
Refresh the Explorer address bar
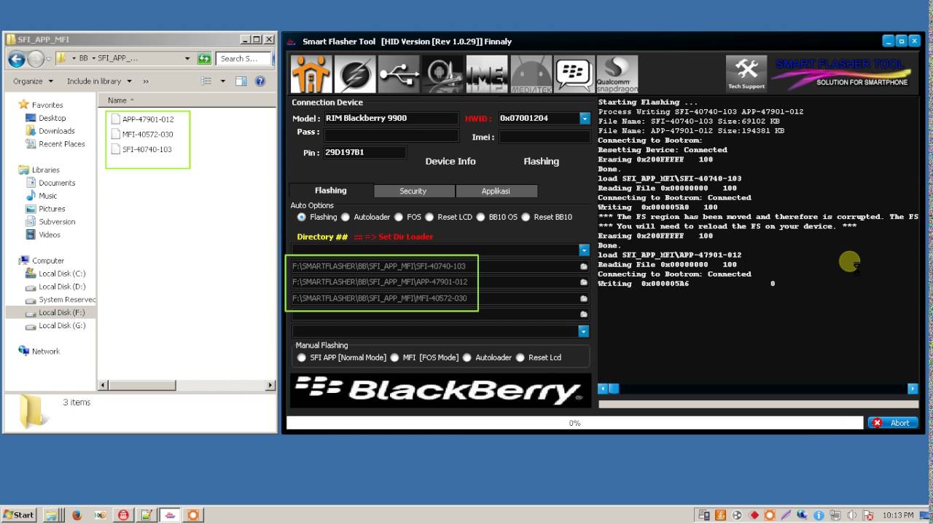coord(204,59)
